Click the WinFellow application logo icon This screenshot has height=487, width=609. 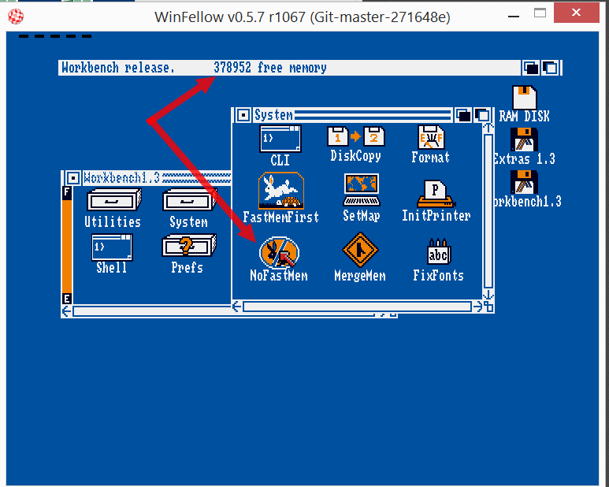(x=16, y=17)
